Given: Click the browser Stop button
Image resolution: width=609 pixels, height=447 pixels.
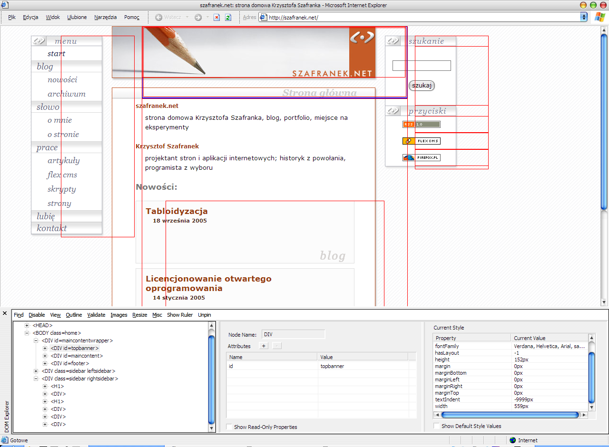Looking at the screenshot, I should pyautogui.click(x=216, y=17).
